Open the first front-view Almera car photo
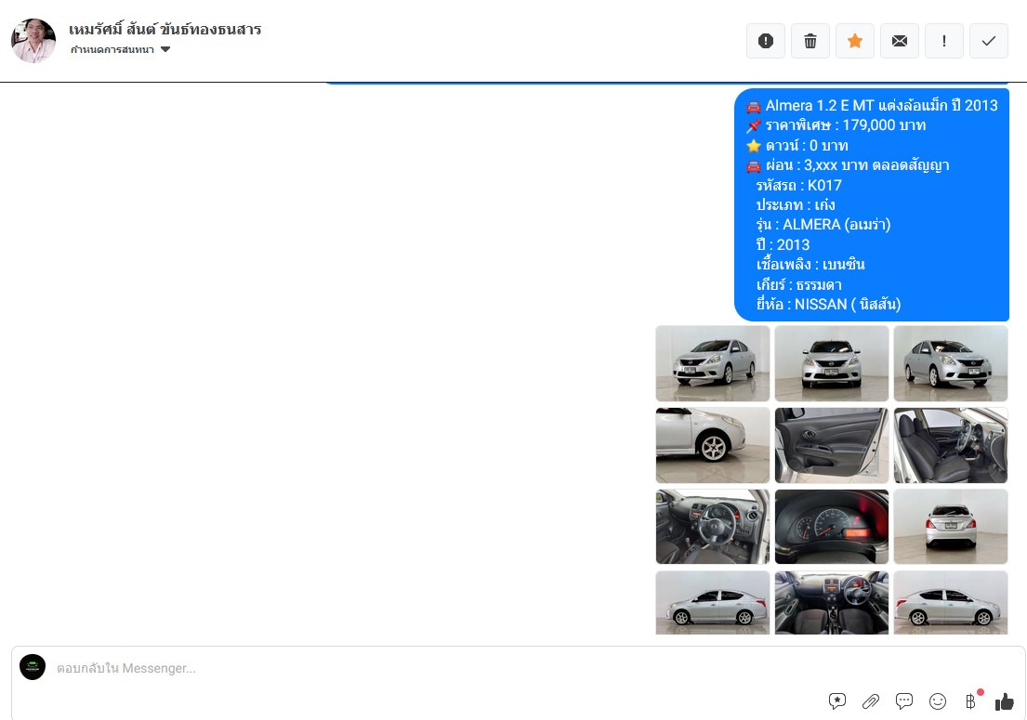Viewport: 1027px width, 720px height. pos(713,363)
